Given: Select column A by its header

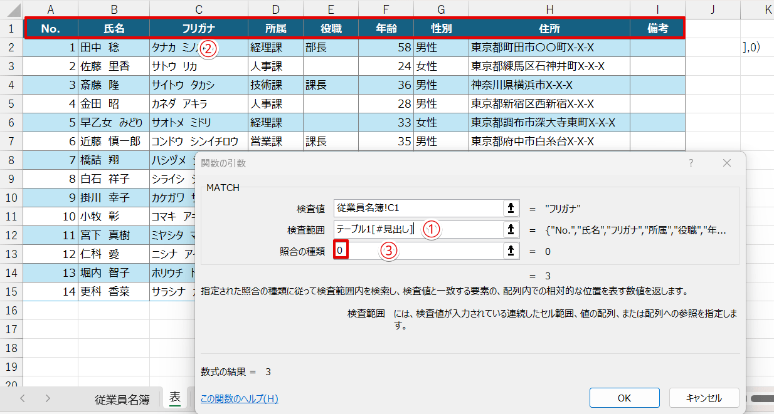Looking at the screenshot, I should tap(50, 8).
